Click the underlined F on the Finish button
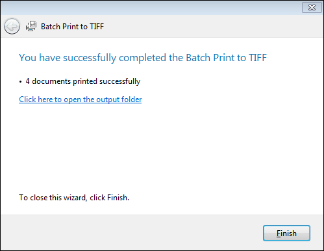Image resolution: width=324 pixels, height=251 pixels. (x=279, y=233)
